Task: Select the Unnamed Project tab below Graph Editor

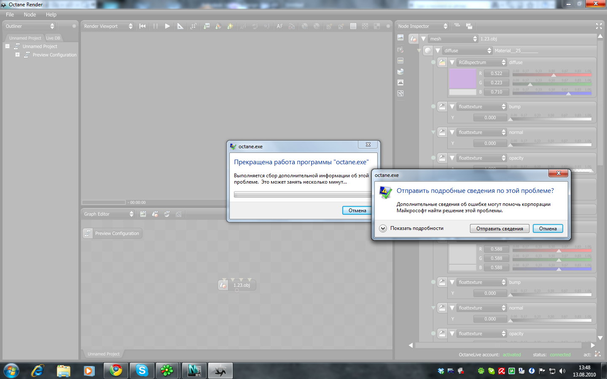Action: 104,354
